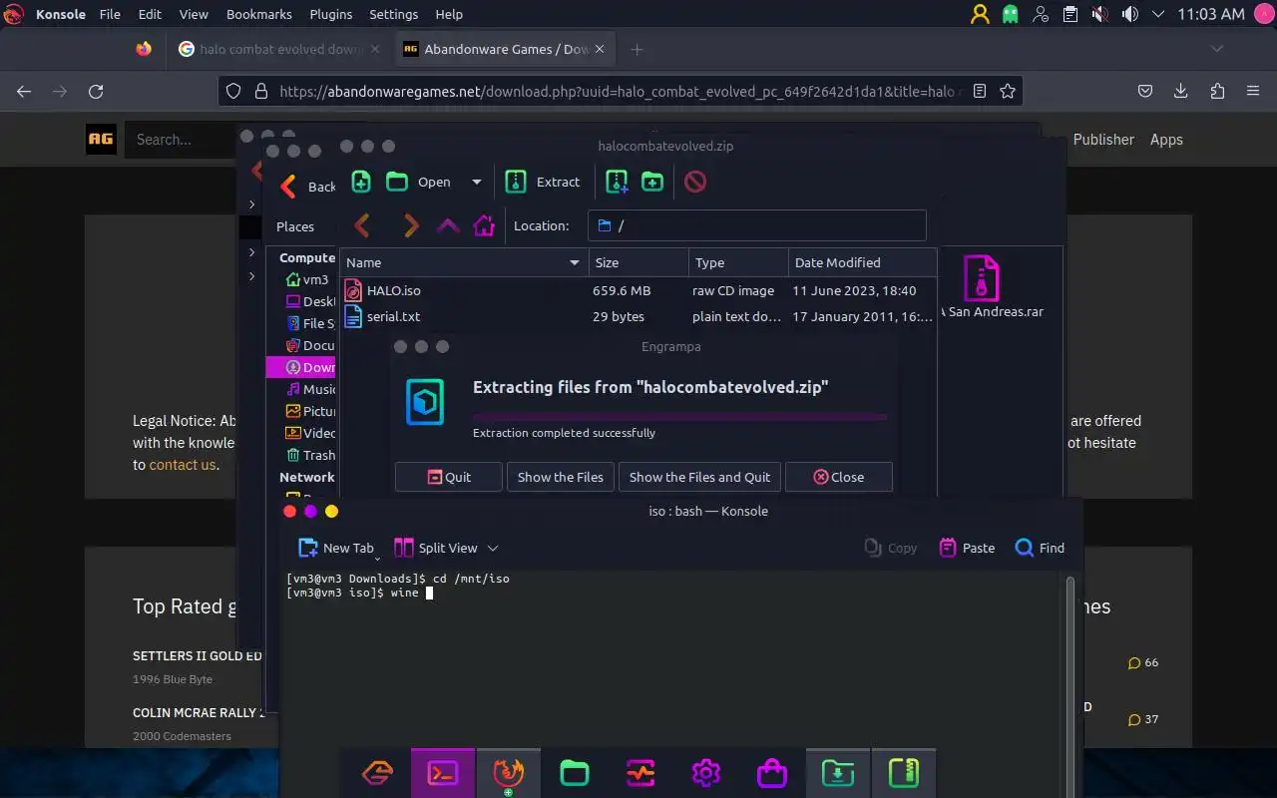Open the Help menu

(x=449, y=14)
